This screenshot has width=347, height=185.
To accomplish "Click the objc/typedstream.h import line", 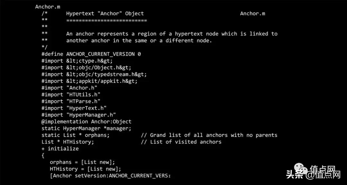I will click(x=94, y=74).
